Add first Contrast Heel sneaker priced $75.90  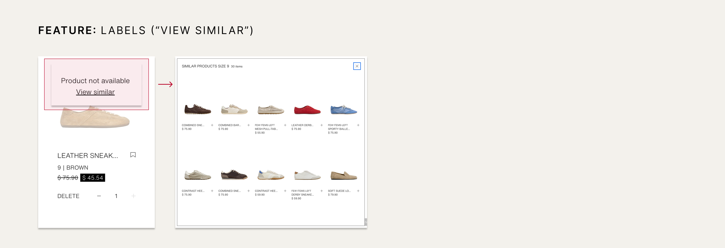coord(212,191)
